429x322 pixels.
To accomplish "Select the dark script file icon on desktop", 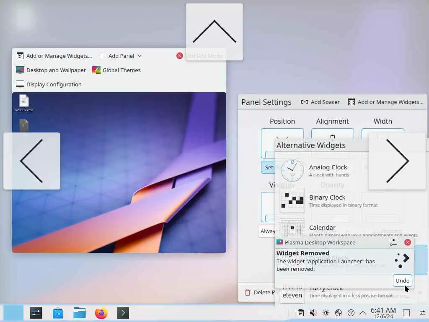I will (x=24, y=126).
